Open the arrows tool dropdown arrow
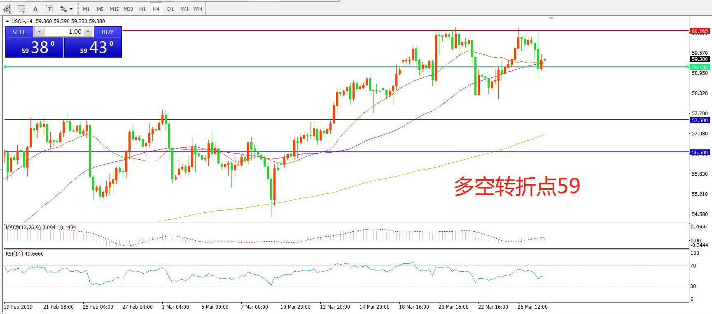The width and height of the screenshot is (712, 314). coord(71,9)
